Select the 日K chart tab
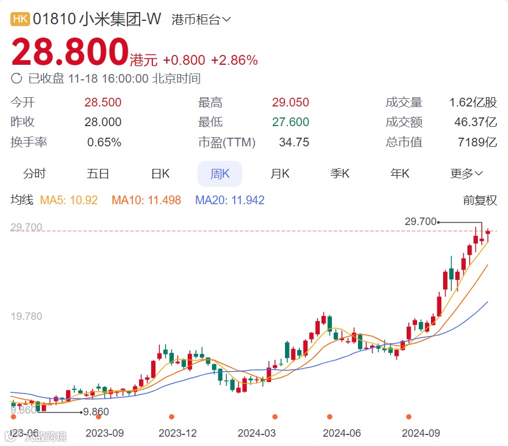The image size is (508, 446). coord(160,174)
